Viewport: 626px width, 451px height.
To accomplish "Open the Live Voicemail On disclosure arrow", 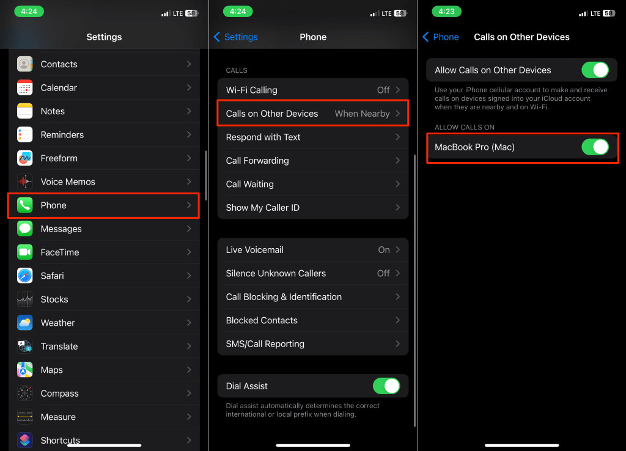I will pyautogui.click(x=397, y=250).
